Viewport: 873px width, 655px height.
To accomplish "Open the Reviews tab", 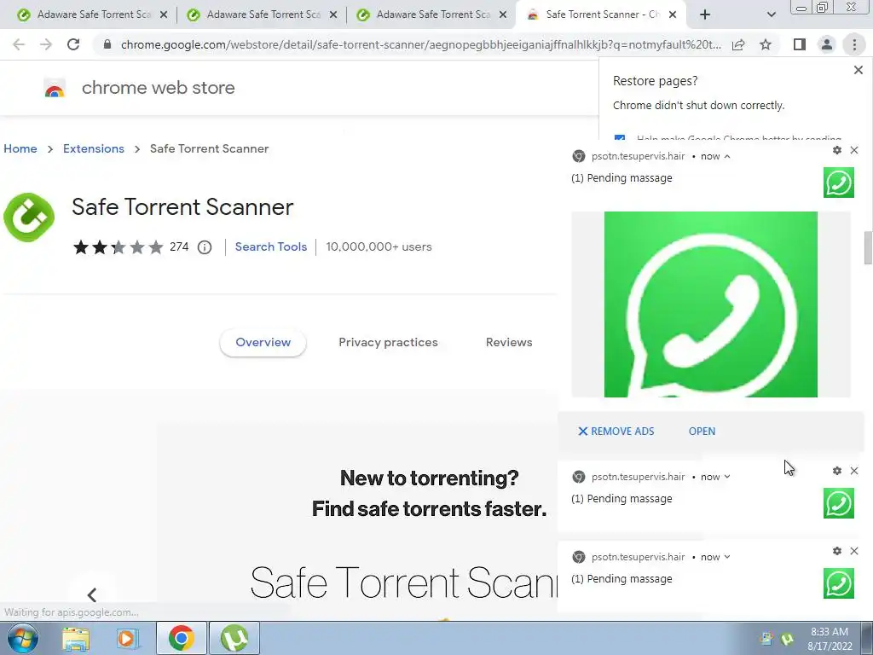I will 509,343.
